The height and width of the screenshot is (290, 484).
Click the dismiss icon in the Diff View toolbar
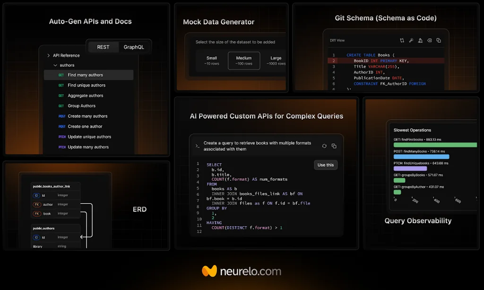429,40
